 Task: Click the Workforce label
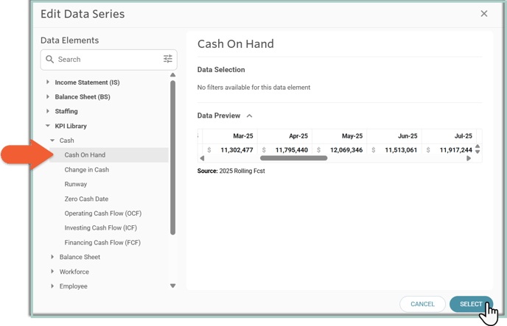74,272
